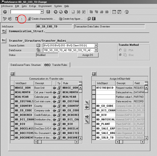The width and height of the screenshot is (157, 156).
Task: Click the green Back arrow icon
Action: click(56, 12)
